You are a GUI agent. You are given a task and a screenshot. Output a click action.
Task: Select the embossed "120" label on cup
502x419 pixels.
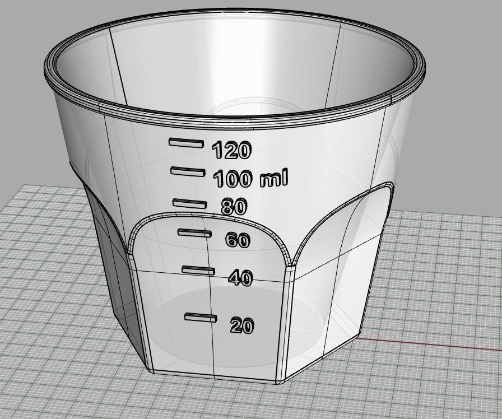pyautogui.click(x=232, y=150)
